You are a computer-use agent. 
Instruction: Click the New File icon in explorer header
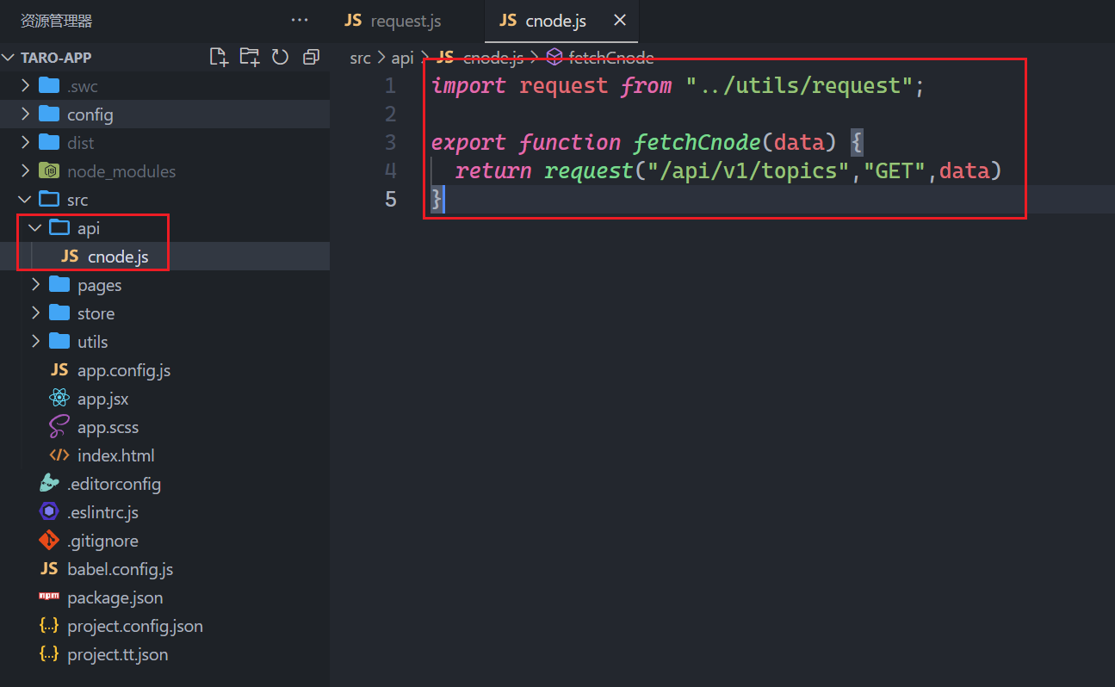[x=220, y=58]
